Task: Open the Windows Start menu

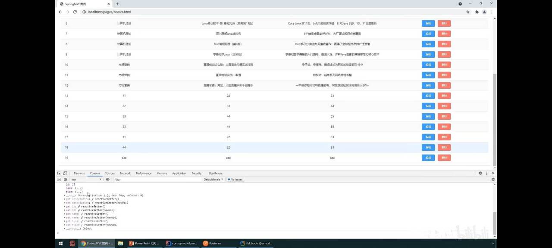Action: [x=61, y=243]
